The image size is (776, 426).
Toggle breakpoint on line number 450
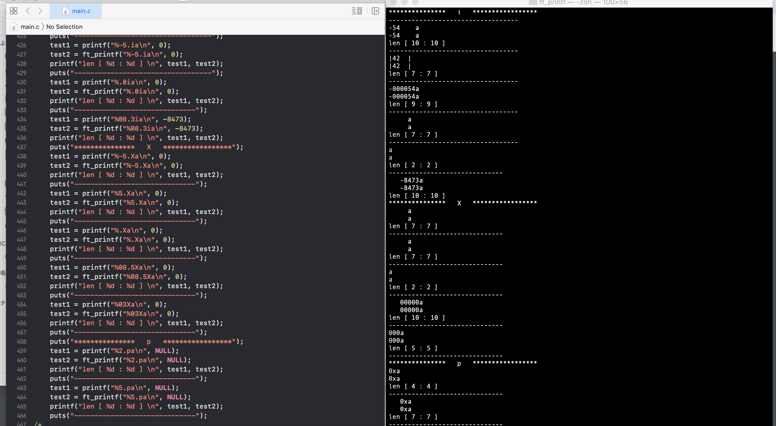click(21, 267)
